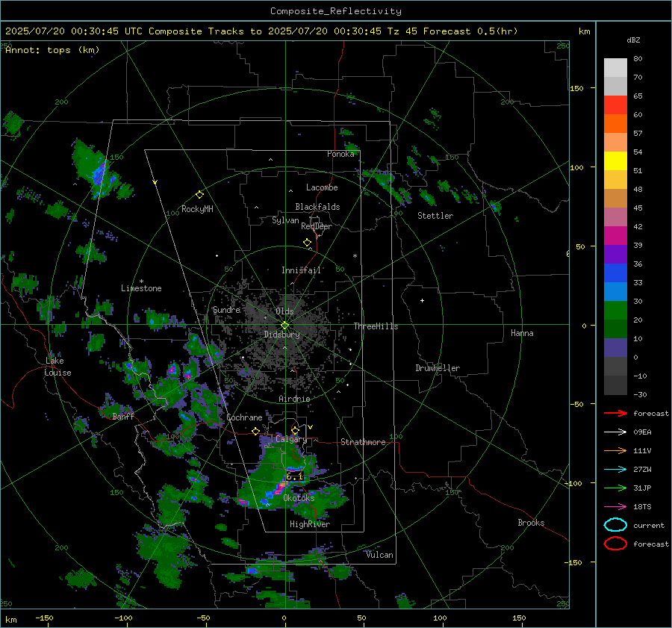Click the Sundre label
This screenshot has width=672, height=628.
(226, 310)
